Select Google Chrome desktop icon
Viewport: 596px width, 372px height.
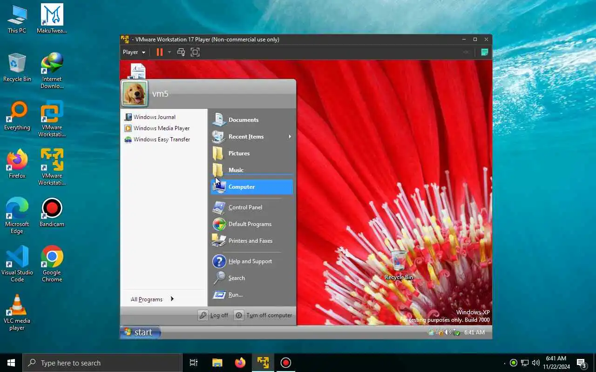[x=52, y=265]
